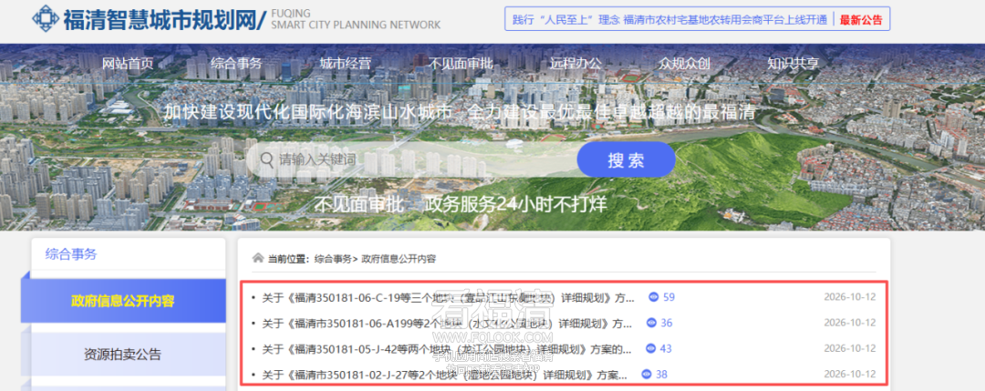Click the magnifier icon in the search box

click(x=266, y=159)
